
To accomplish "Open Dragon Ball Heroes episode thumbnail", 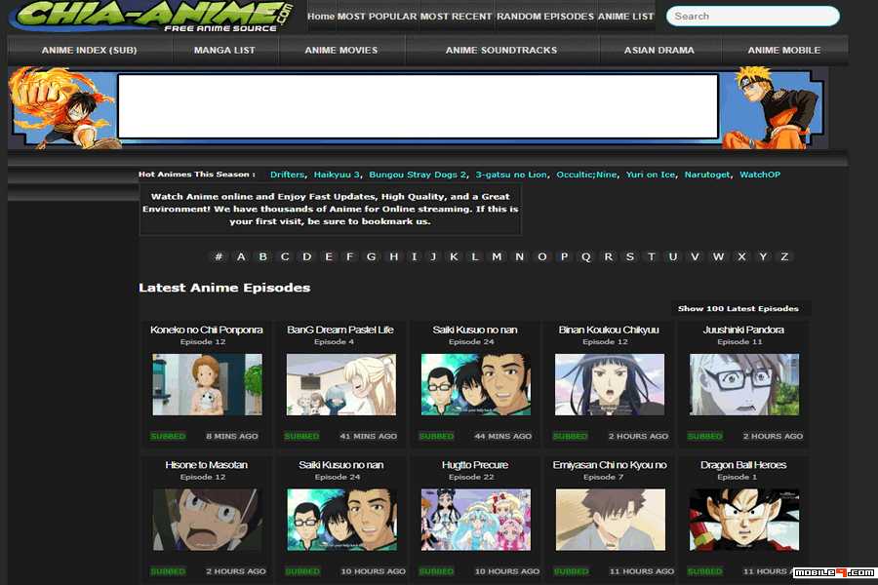I will click(744, 520).
